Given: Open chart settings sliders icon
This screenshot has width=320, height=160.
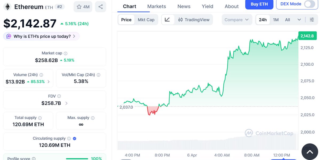Looking at the screenshot, I should click(x=312, y=20).
